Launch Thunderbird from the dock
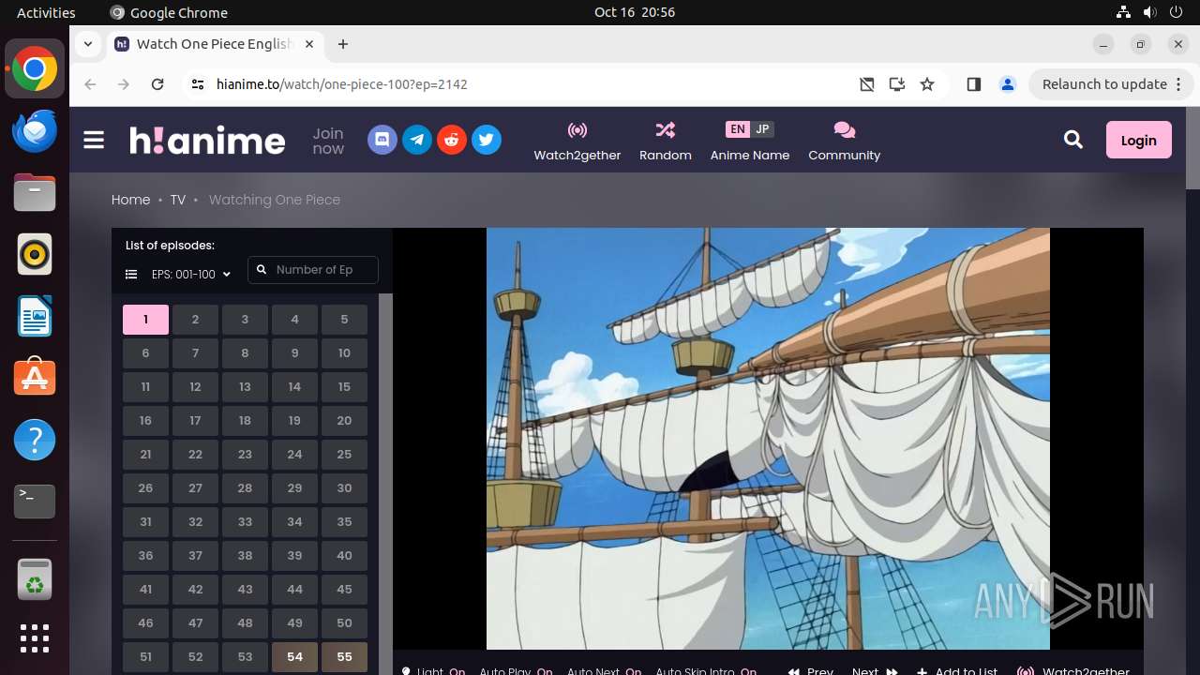 click(x=35, y=131)
